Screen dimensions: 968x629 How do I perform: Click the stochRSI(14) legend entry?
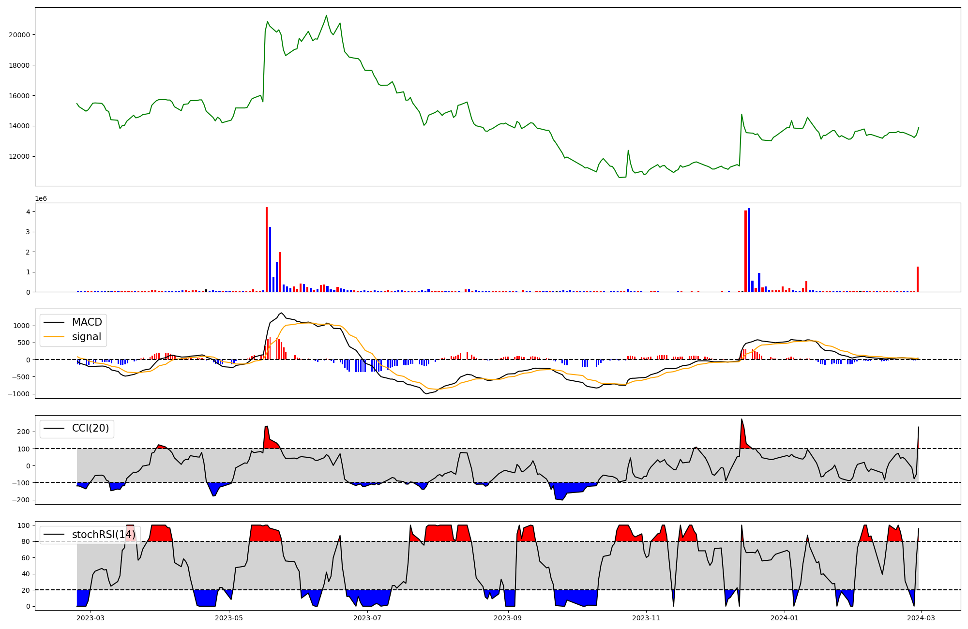[x=103, y=534]
